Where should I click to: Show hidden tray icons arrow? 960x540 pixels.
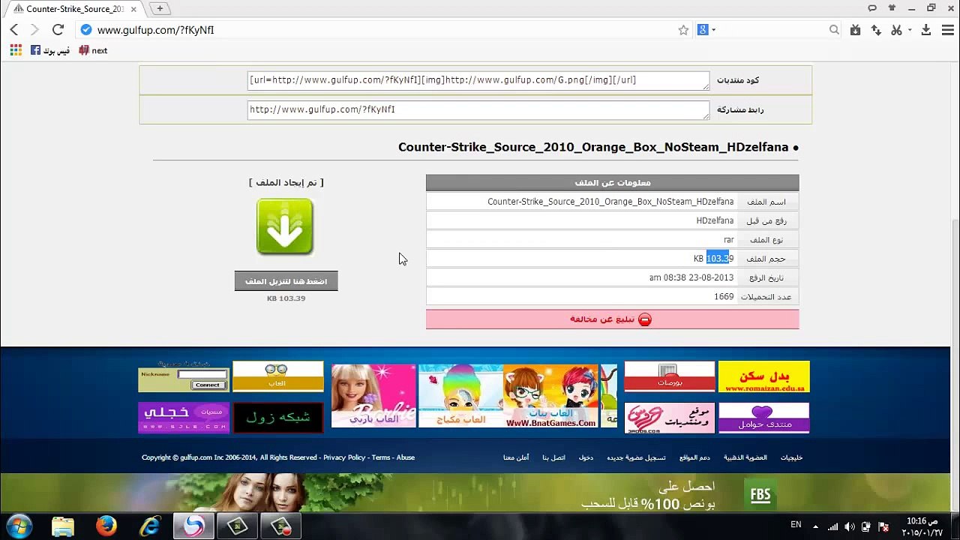click(x=817, y=526)
